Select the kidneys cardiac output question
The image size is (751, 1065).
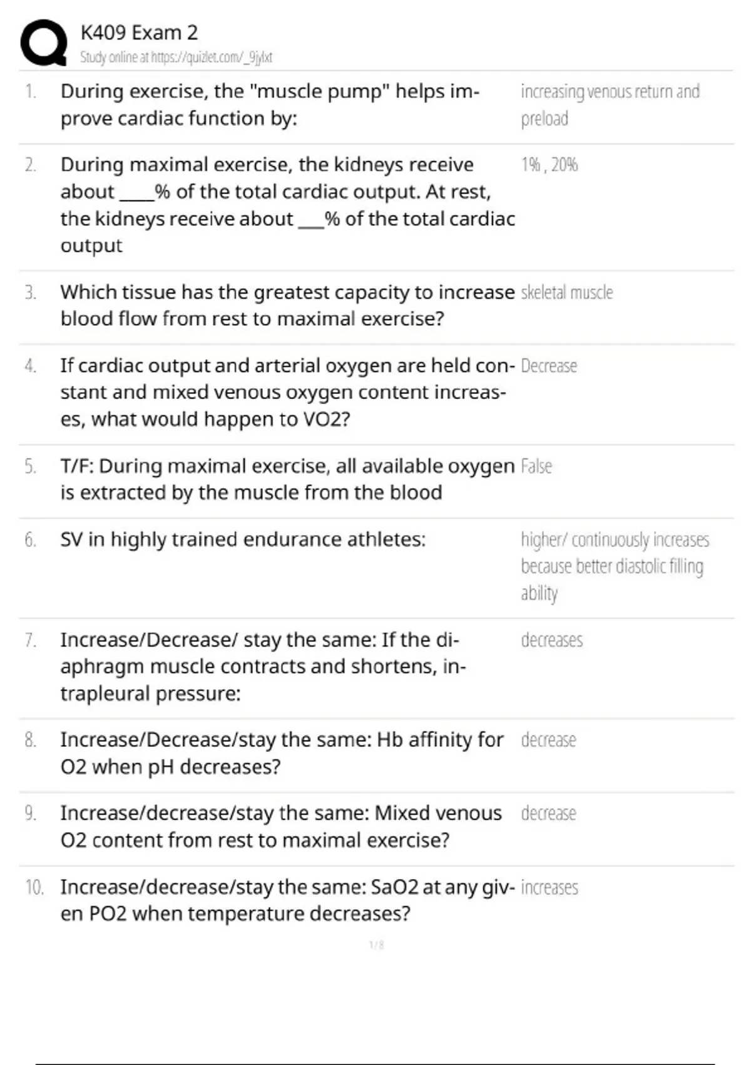(x=287, y=205)
